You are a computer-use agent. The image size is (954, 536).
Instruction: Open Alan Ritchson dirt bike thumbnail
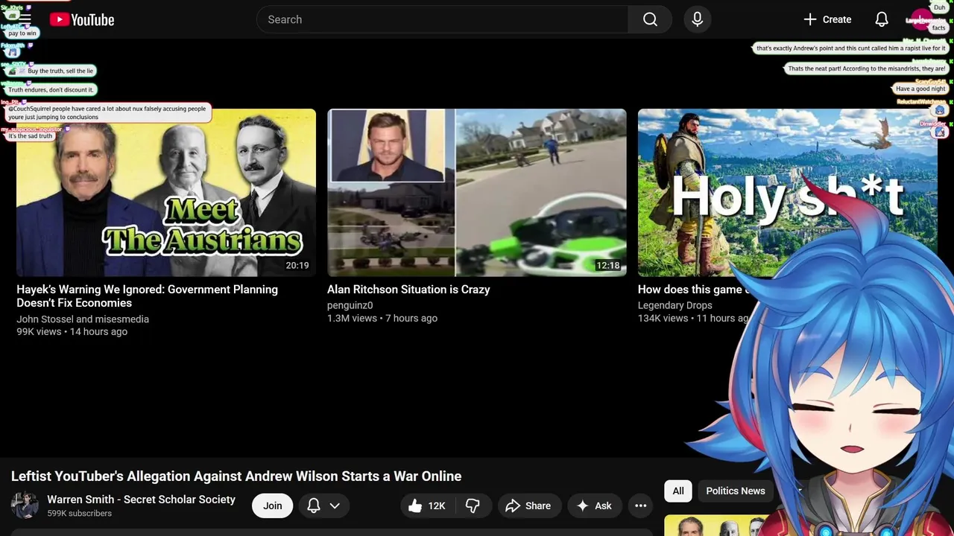pos(477,193)
